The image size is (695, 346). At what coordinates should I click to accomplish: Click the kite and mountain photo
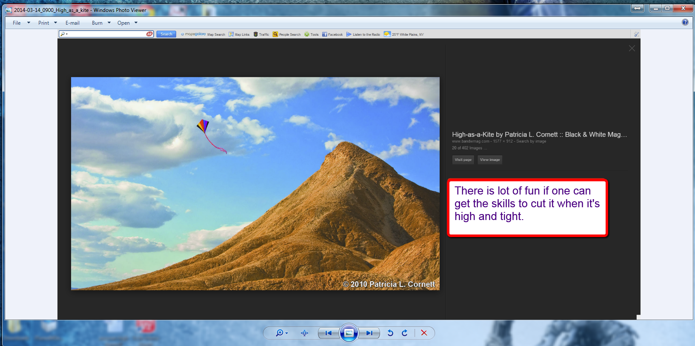click(255, 183)
